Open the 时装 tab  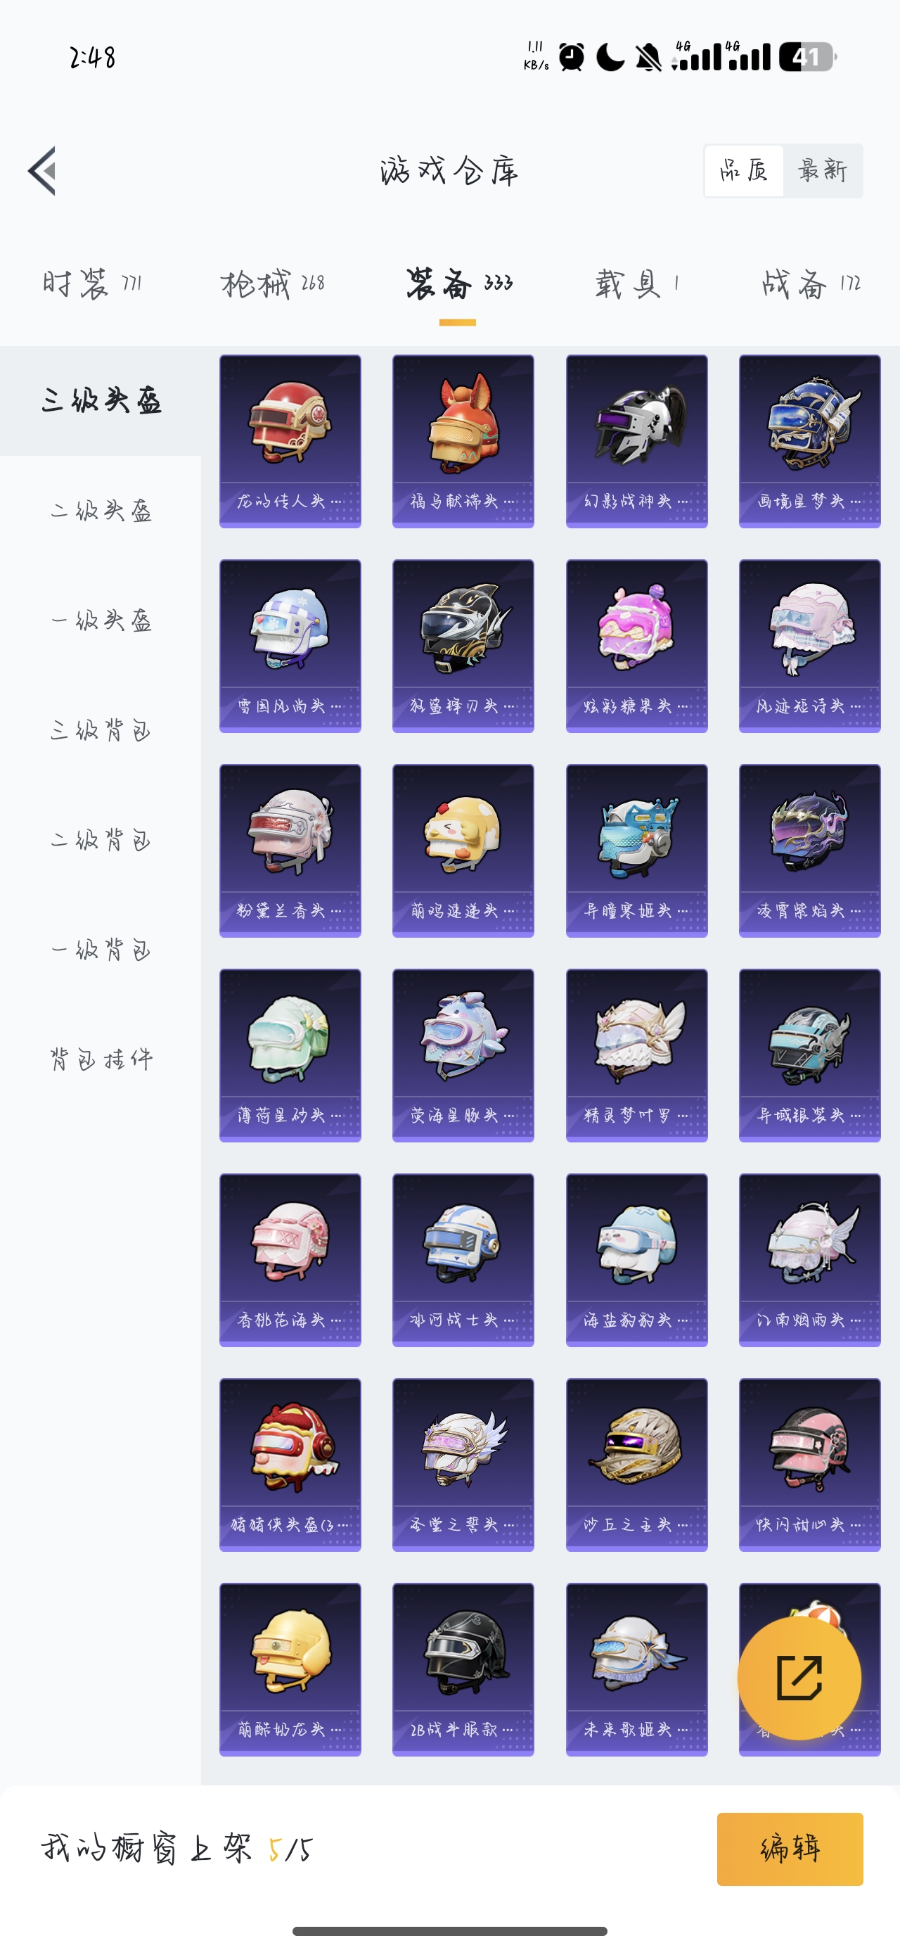point(91,284)
